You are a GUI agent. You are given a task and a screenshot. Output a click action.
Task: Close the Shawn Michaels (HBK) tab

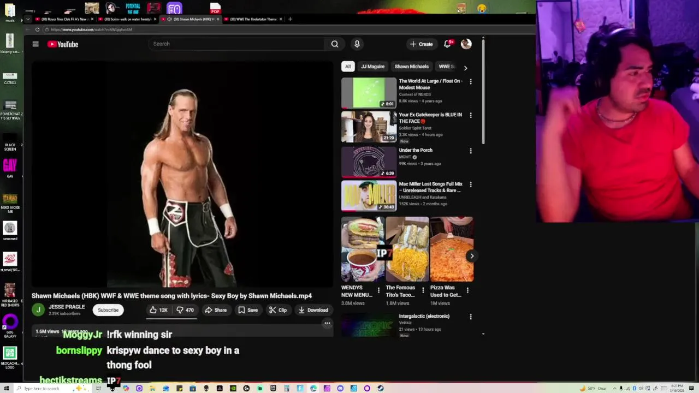[218, 19]
